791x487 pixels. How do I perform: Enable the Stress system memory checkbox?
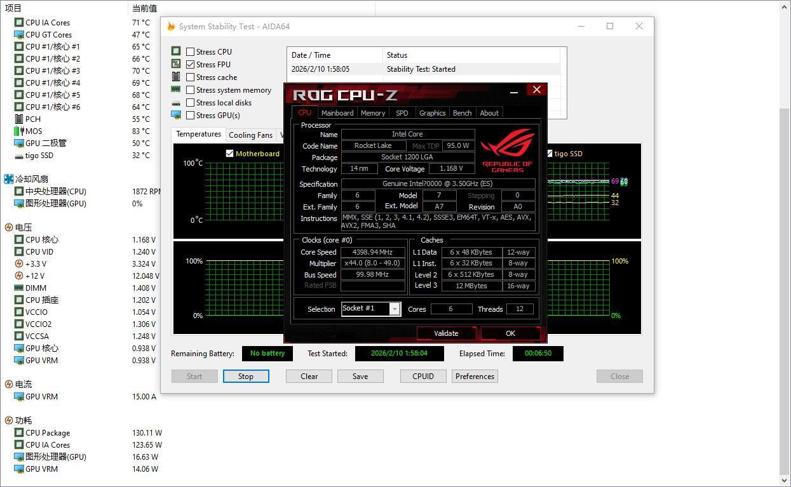click(x=191, y=90)
